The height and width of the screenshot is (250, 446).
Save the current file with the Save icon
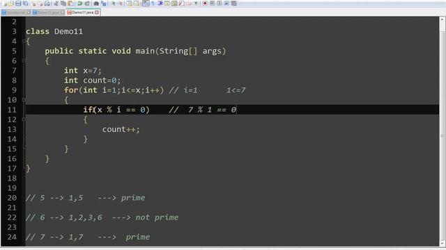click(x=18, y=3)
